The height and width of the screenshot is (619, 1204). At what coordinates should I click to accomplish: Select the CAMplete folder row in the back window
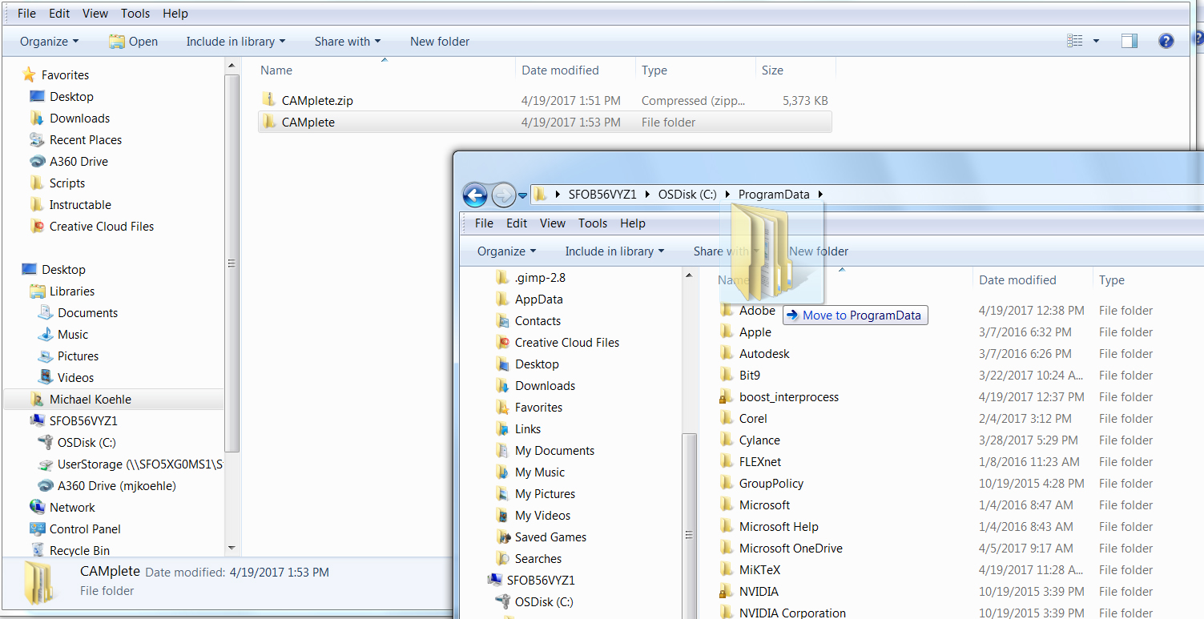tap(545, 123)
